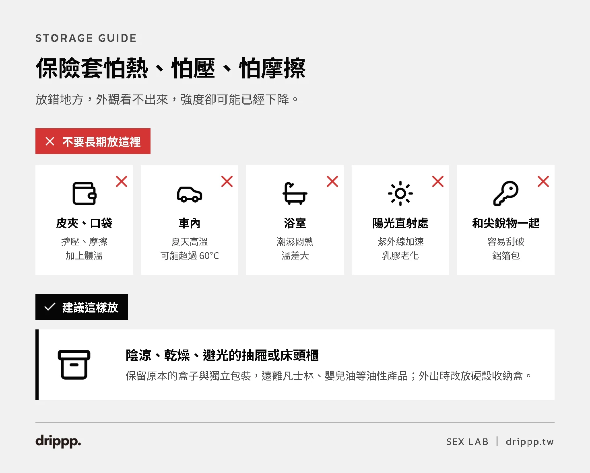This screenshot has height=473, width=590.
Task: Click the black 建議這樣放 label text
Action: (x=90, y=307)
